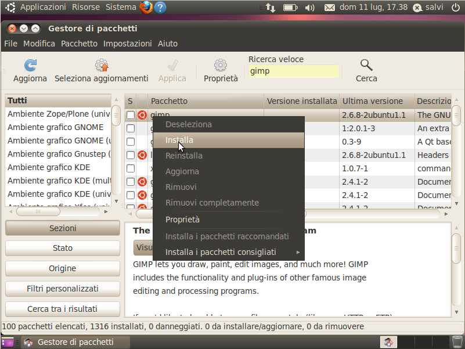Click the Cerca magnifying glass icon
Image resolution: width=465 pixels, height=349 pixels.
tap(366, 65)
